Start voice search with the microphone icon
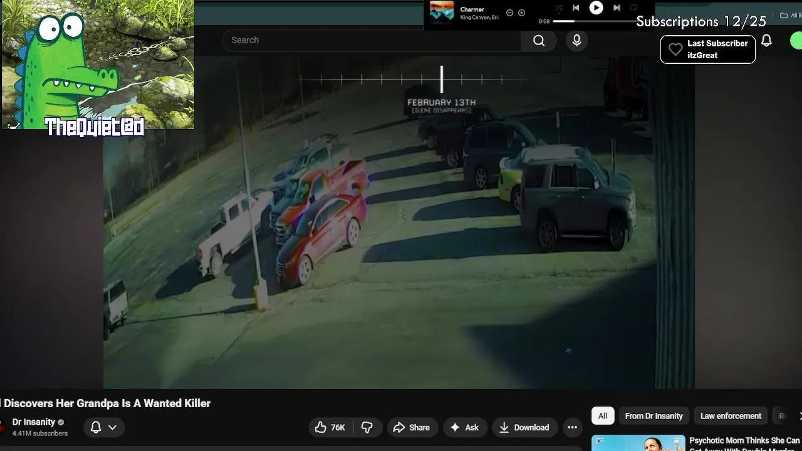Viewport: 802px width, 451px height. click(x=576, y=41)
